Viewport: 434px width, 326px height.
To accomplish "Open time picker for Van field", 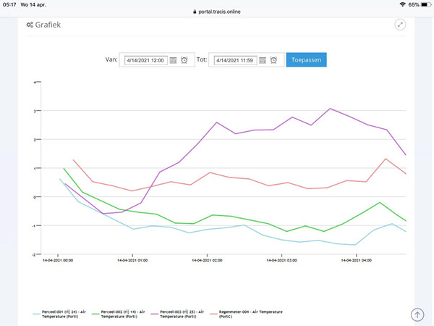I will [x=184, y=60].
